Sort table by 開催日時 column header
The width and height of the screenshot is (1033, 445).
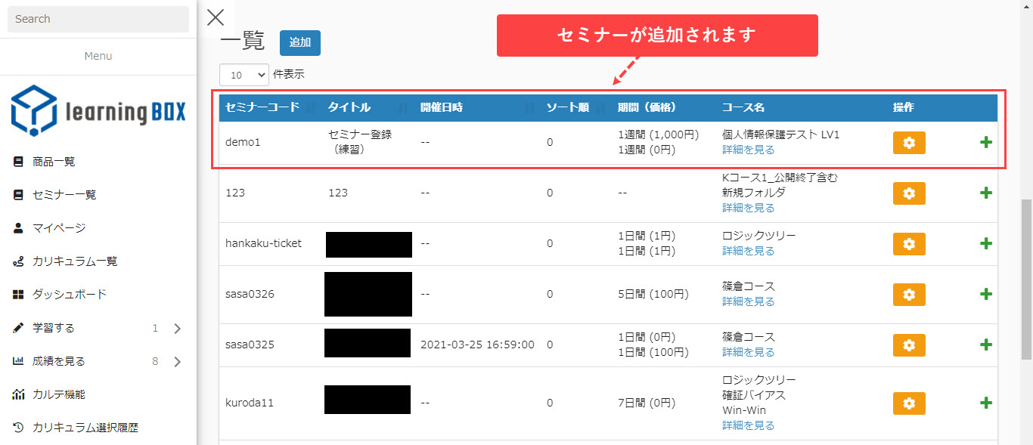442,107
